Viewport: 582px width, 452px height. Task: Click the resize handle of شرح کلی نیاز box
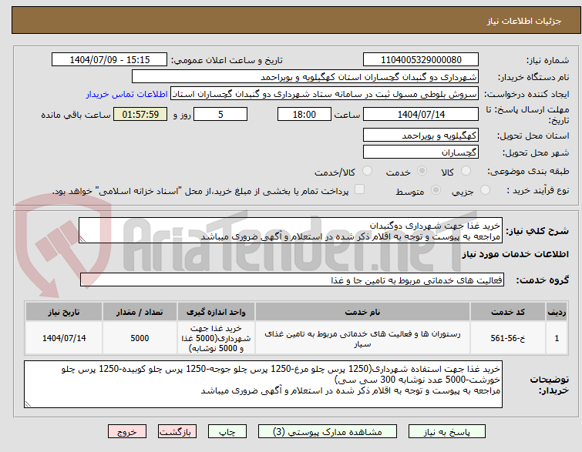point(82,239)
